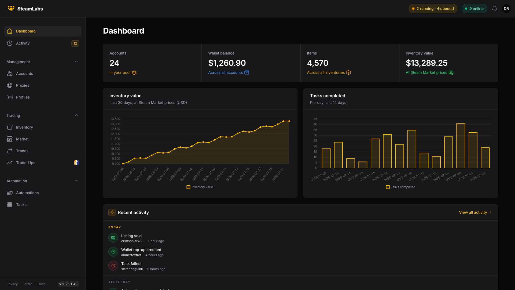
Task: Toggle the Inventory value chart legend
Action: click(200, 187)
